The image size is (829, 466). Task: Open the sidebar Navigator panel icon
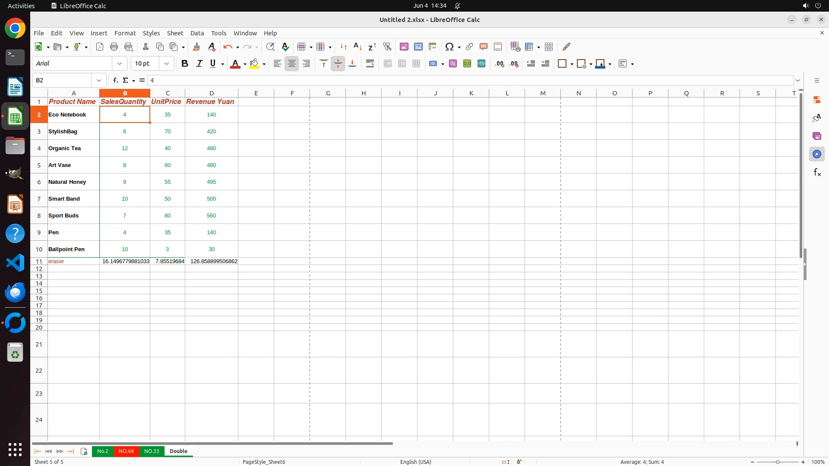coord(816,154)
